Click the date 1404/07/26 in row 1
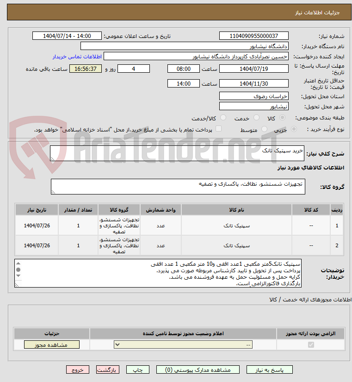Screen dimensions: 352x382 [x=37, y=225]
